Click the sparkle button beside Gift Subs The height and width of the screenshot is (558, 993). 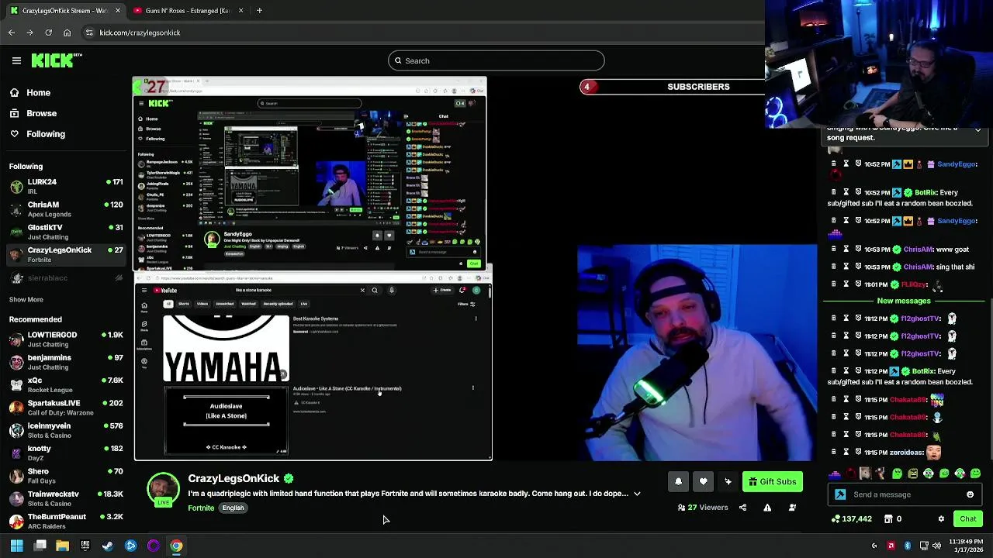(x=728, y=481)
